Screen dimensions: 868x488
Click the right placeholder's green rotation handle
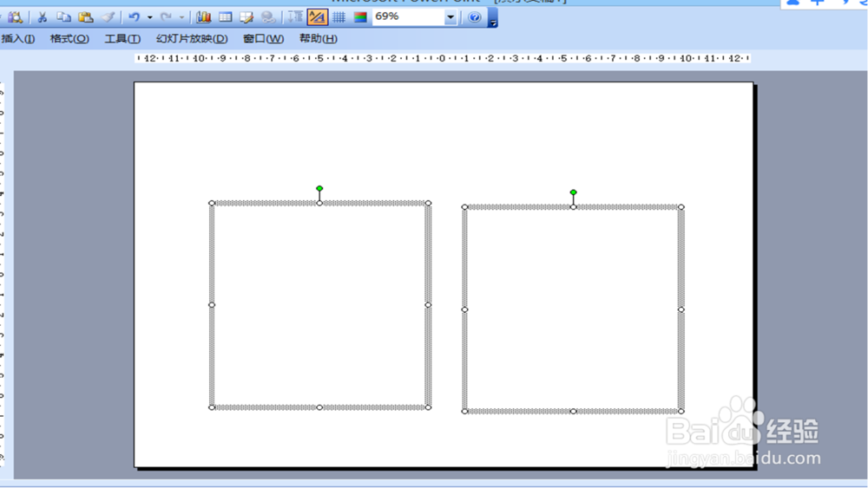tap(574, 192)
